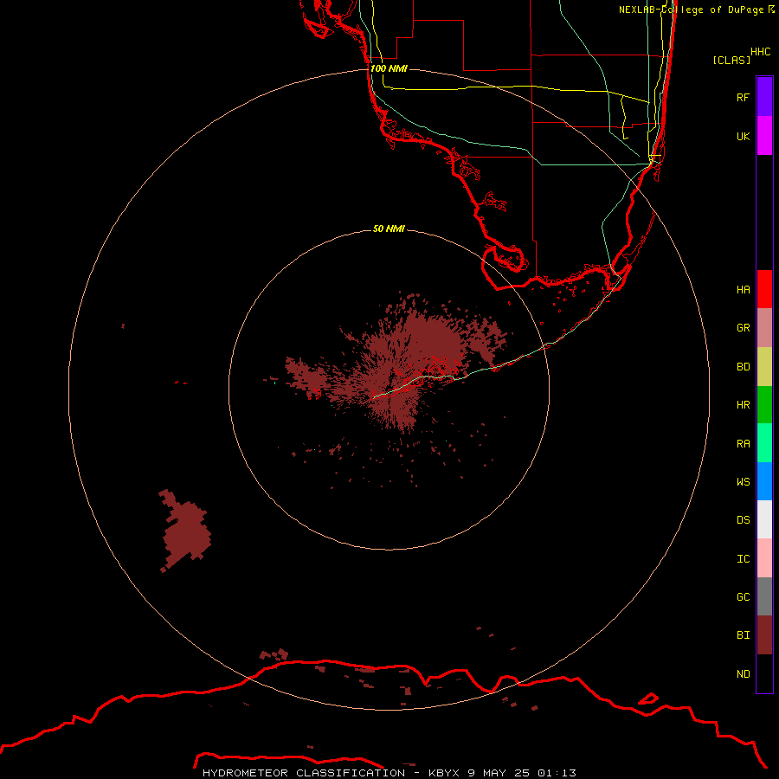This screenshot has width=779, height=779.
Task: Click the magenta UK color swatch
Action: click(x=764, y=135)
